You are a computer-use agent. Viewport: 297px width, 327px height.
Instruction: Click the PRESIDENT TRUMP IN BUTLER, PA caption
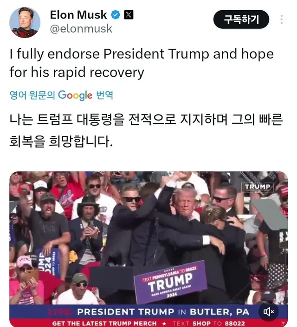[163, 312]
